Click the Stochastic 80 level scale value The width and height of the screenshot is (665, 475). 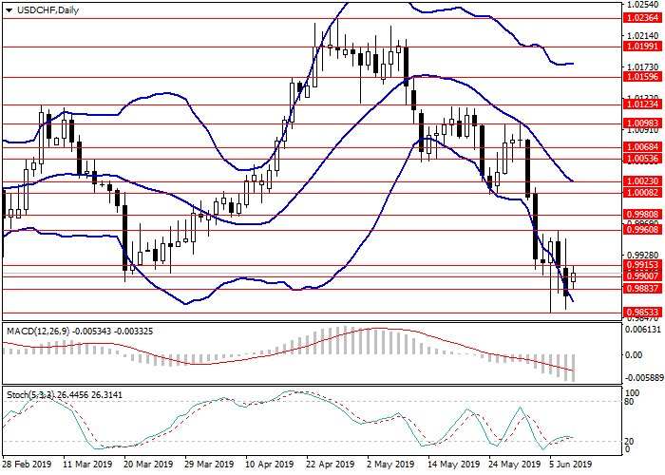click(629, 402)
